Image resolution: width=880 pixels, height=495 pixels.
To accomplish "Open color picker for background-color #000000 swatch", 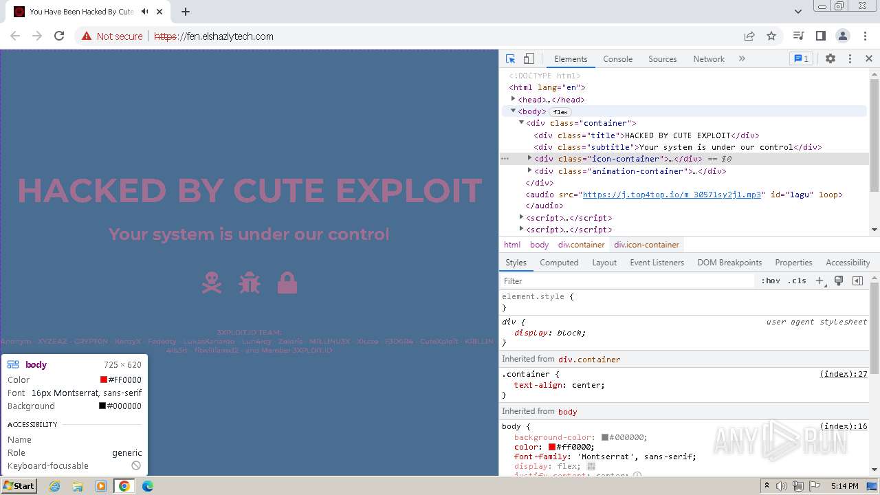I will [x=605, y=437].
